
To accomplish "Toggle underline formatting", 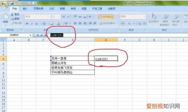I will click(x=36, y=24).
